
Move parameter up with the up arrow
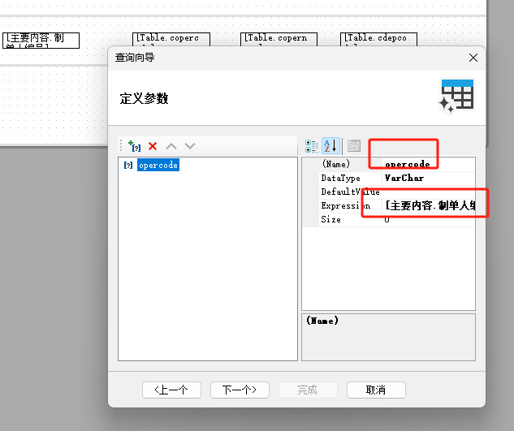pyautogui.click(x=171, y=146)
